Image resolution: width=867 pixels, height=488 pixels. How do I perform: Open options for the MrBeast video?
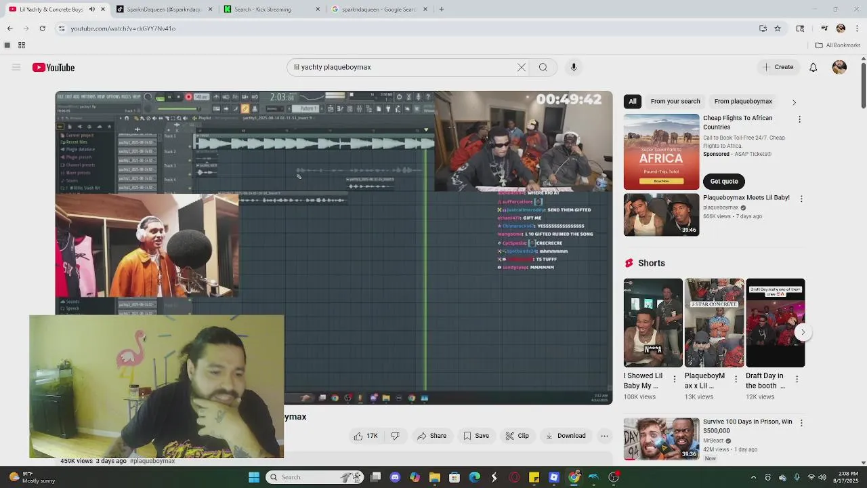801,423
